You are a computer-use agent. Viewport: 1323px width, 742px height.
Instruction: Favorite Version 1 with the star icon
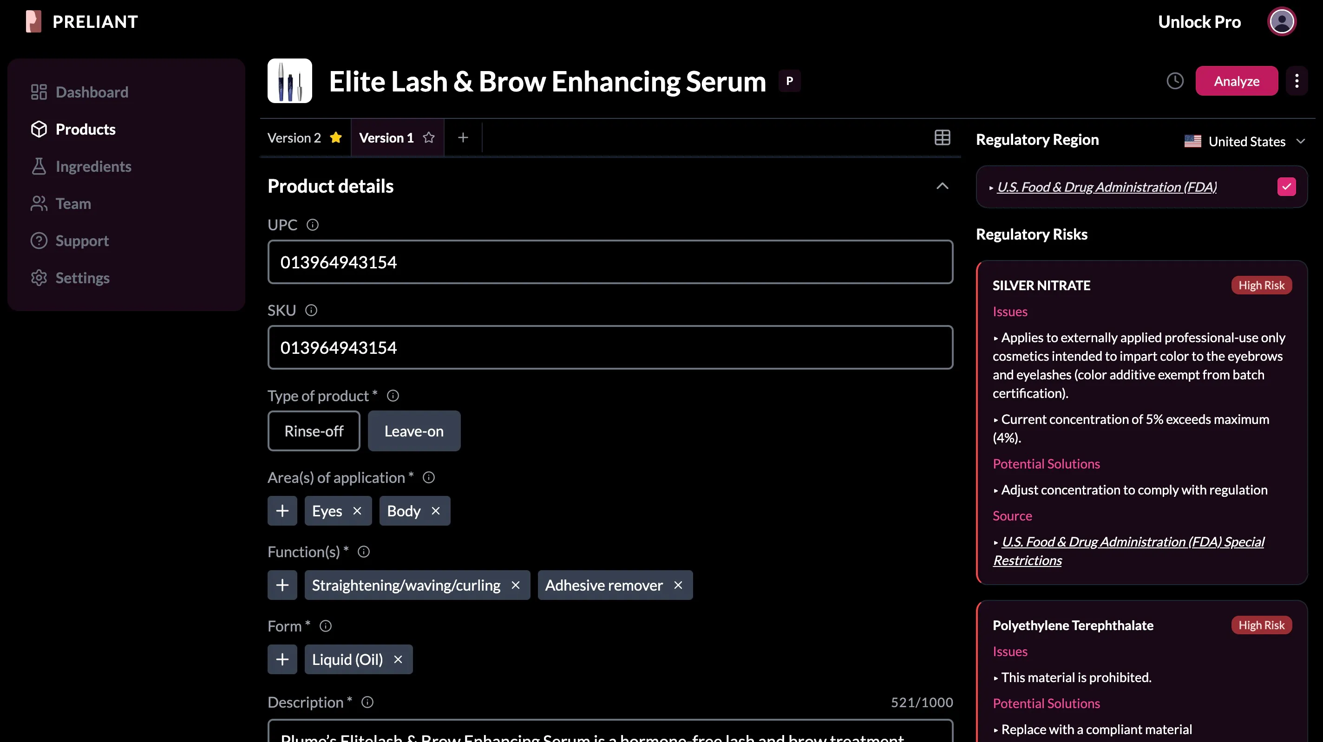(x=429, y=137)
